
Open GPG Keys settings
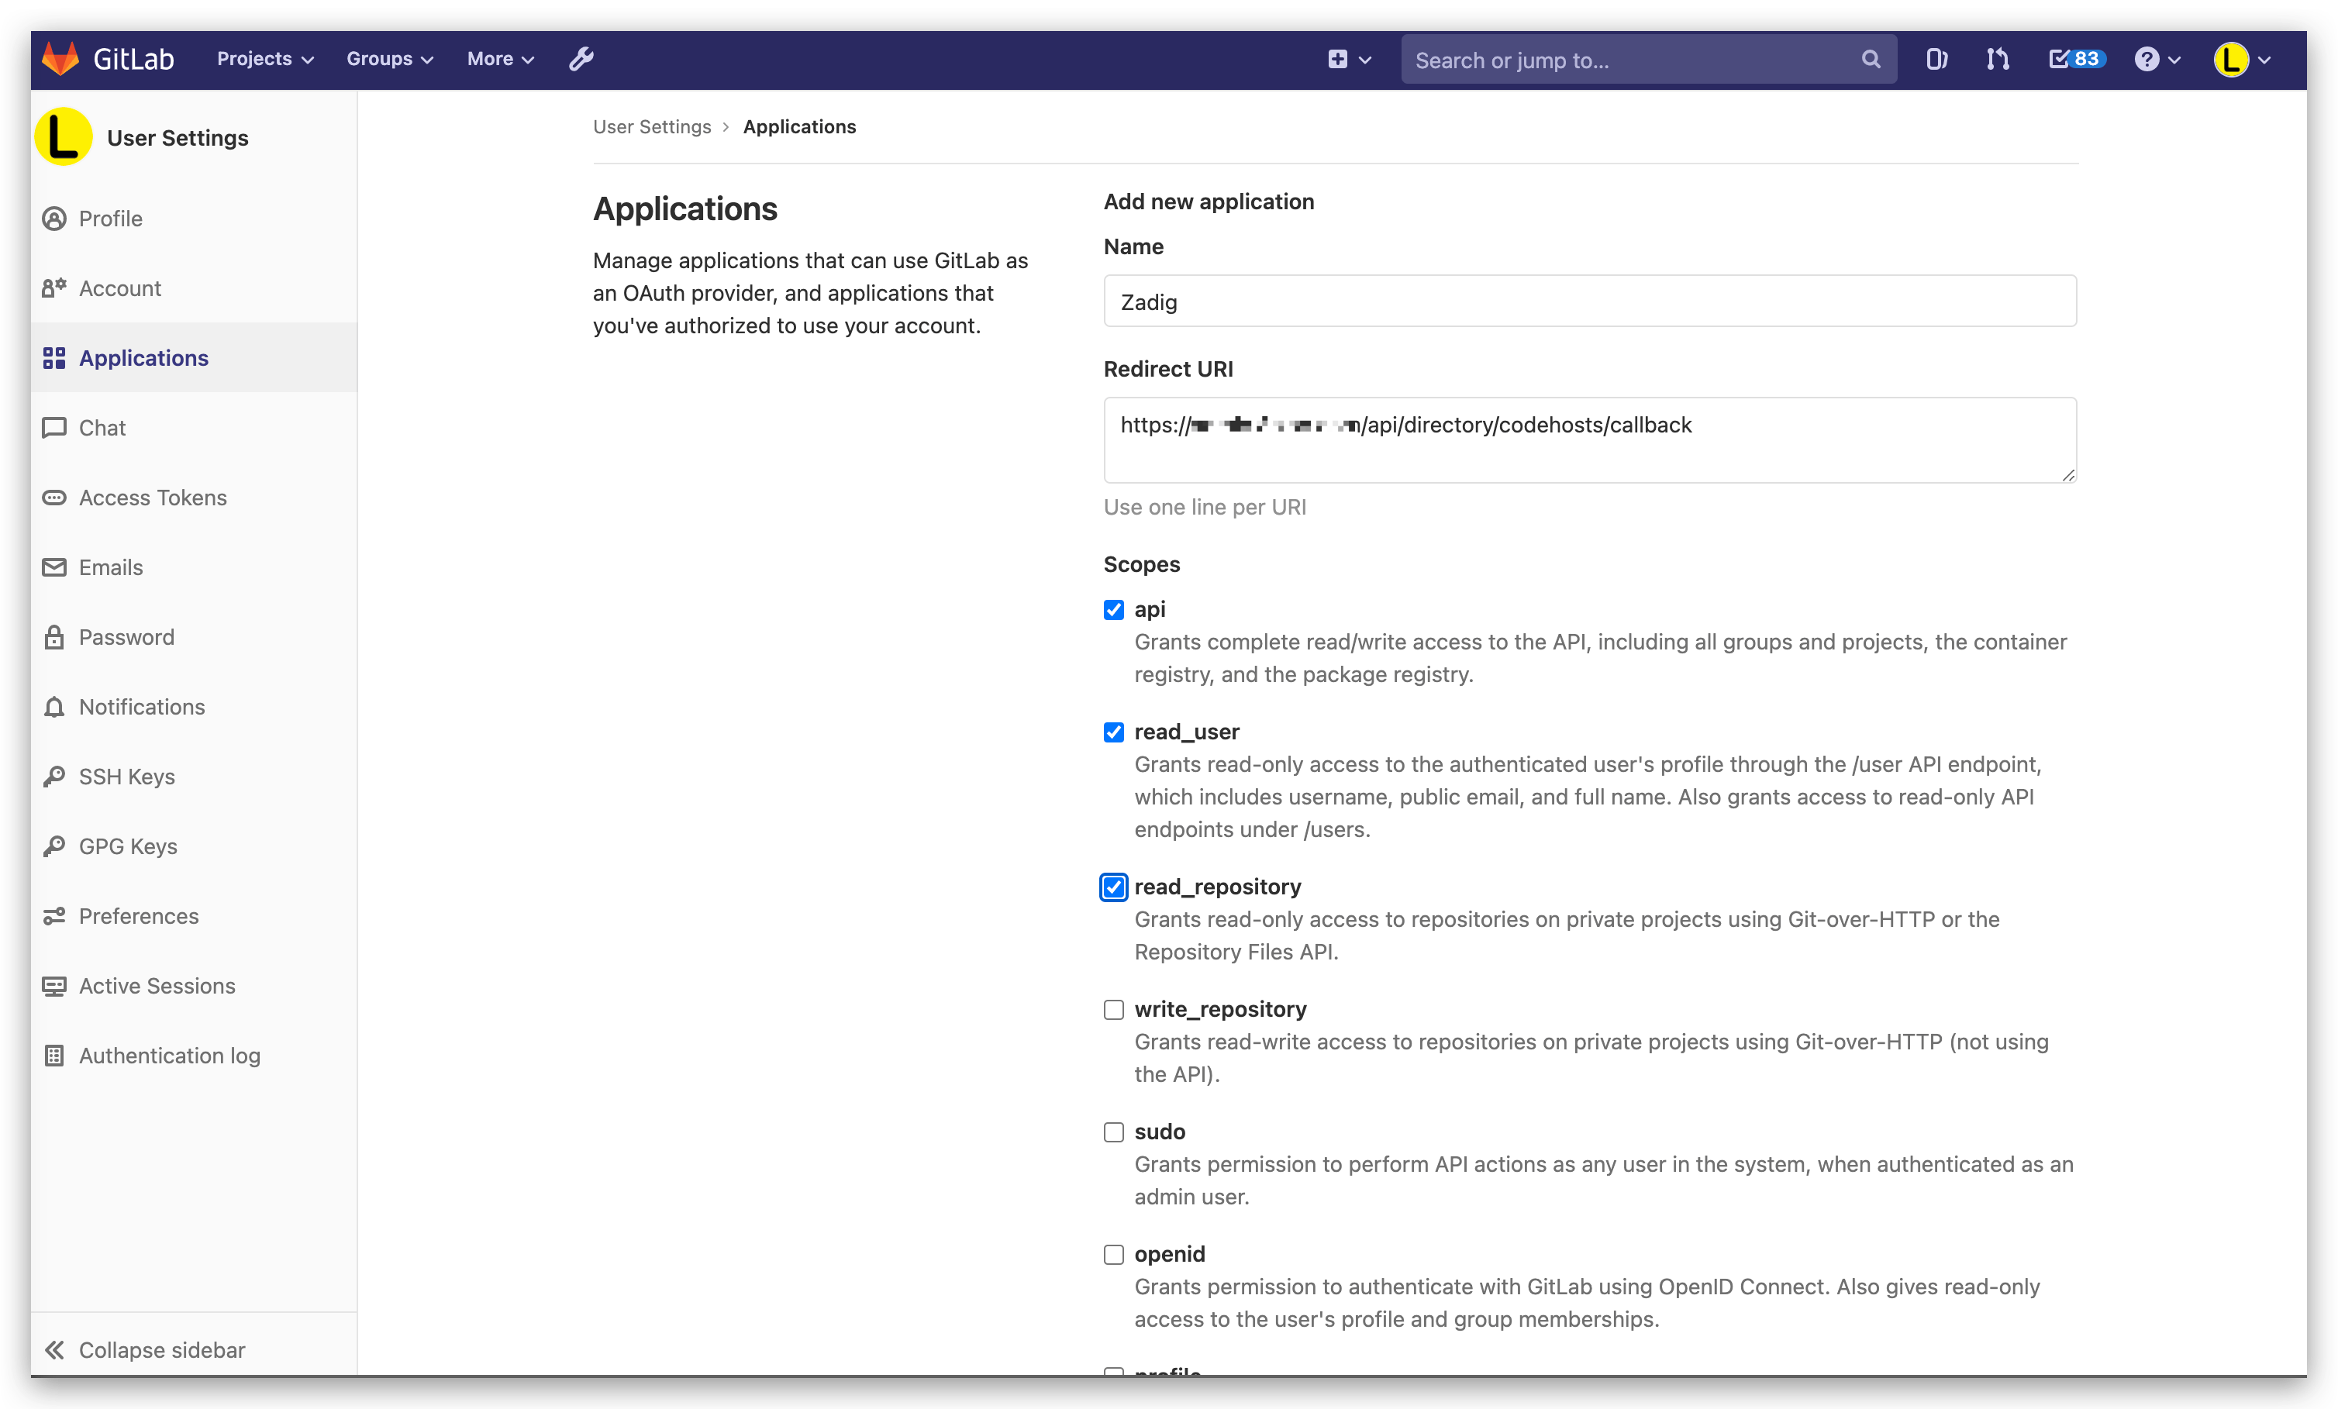[127, 846]
